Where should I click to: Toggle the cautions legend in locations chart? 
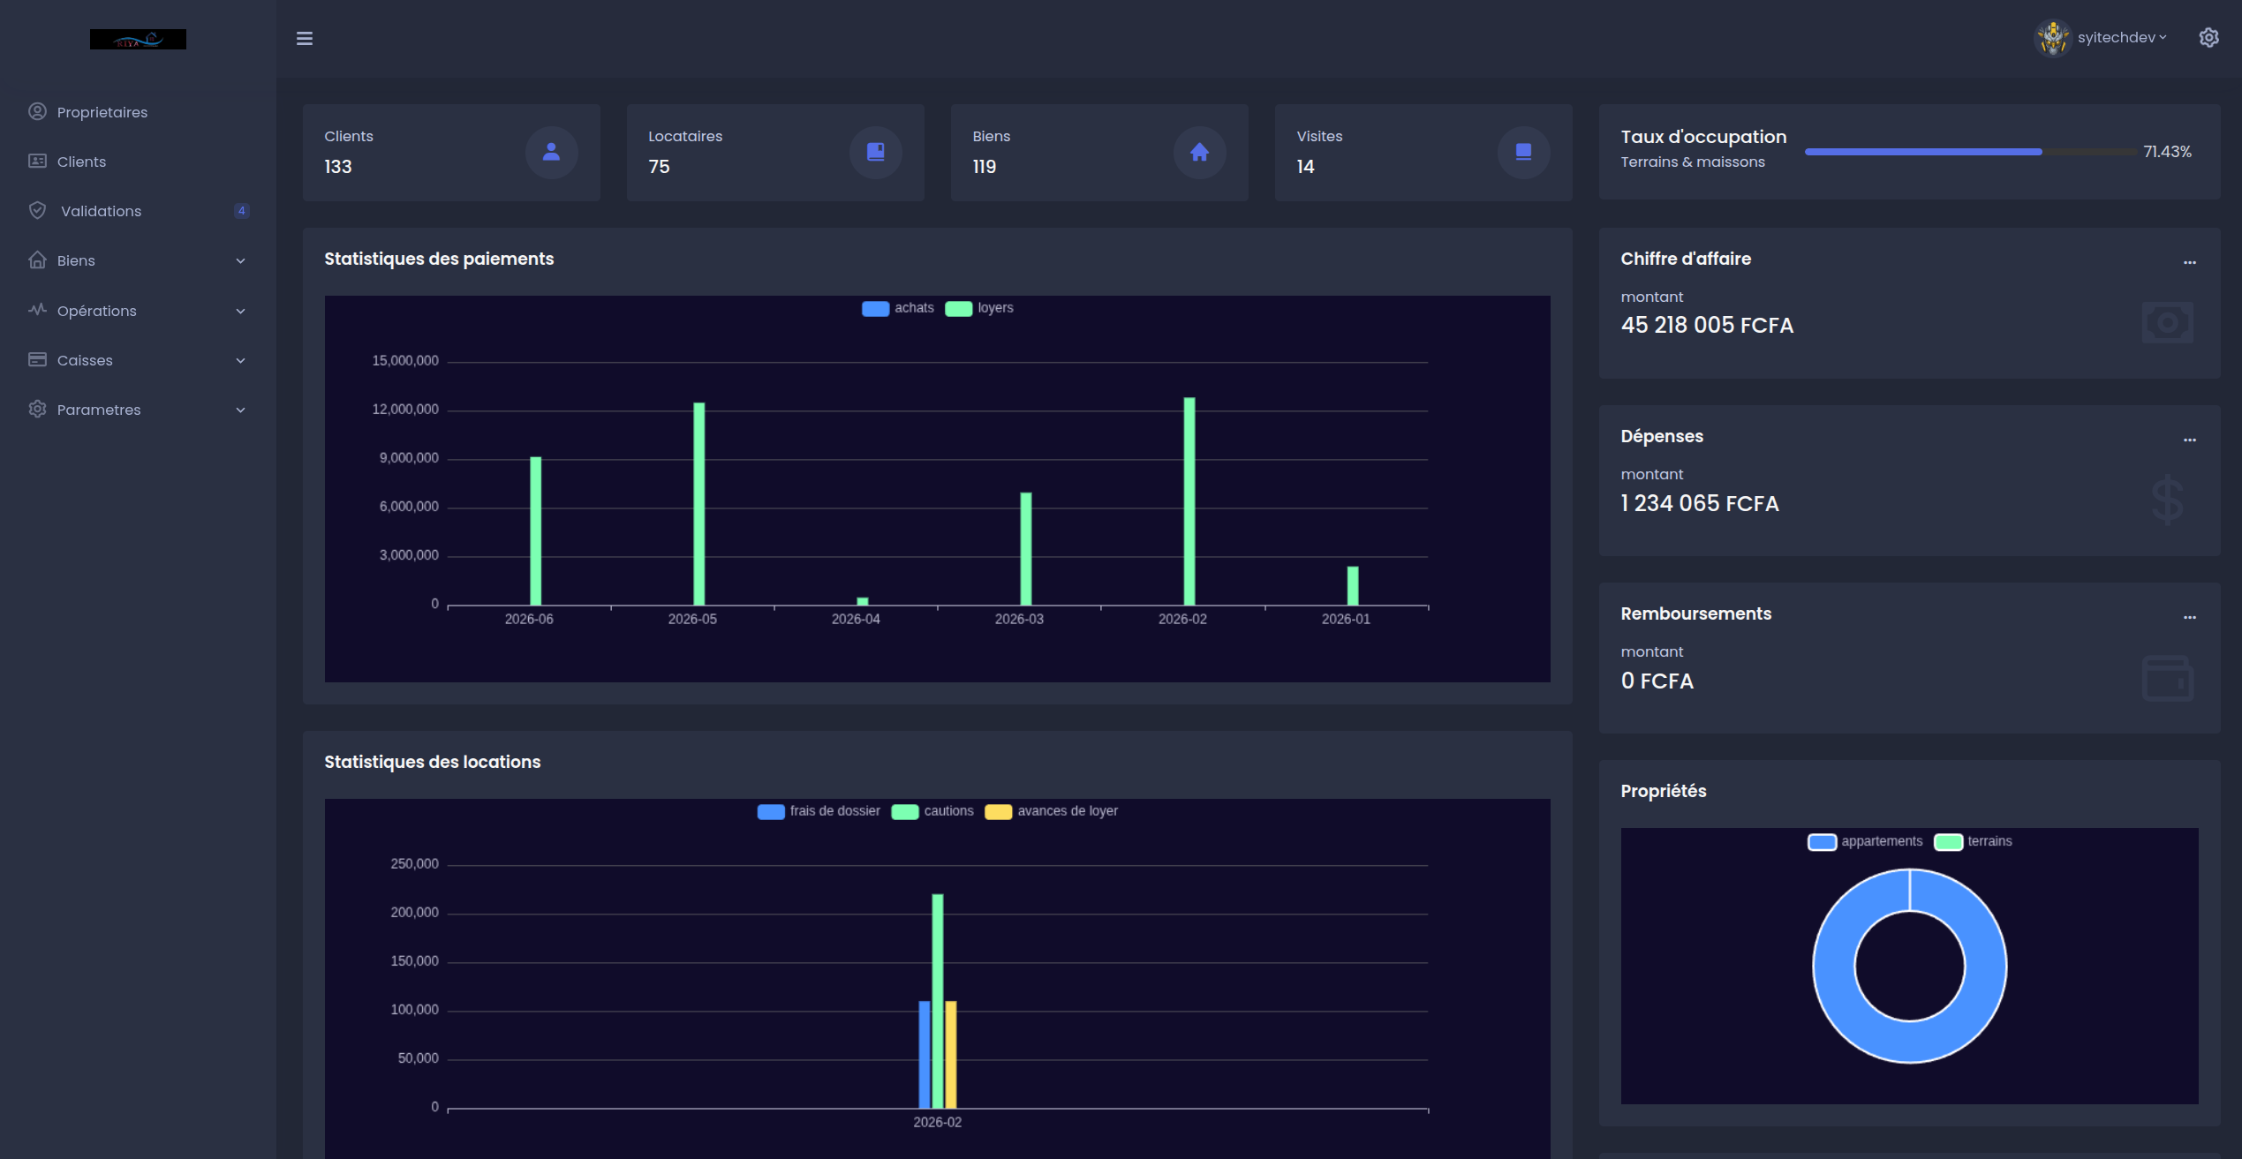tap(932, 811)
